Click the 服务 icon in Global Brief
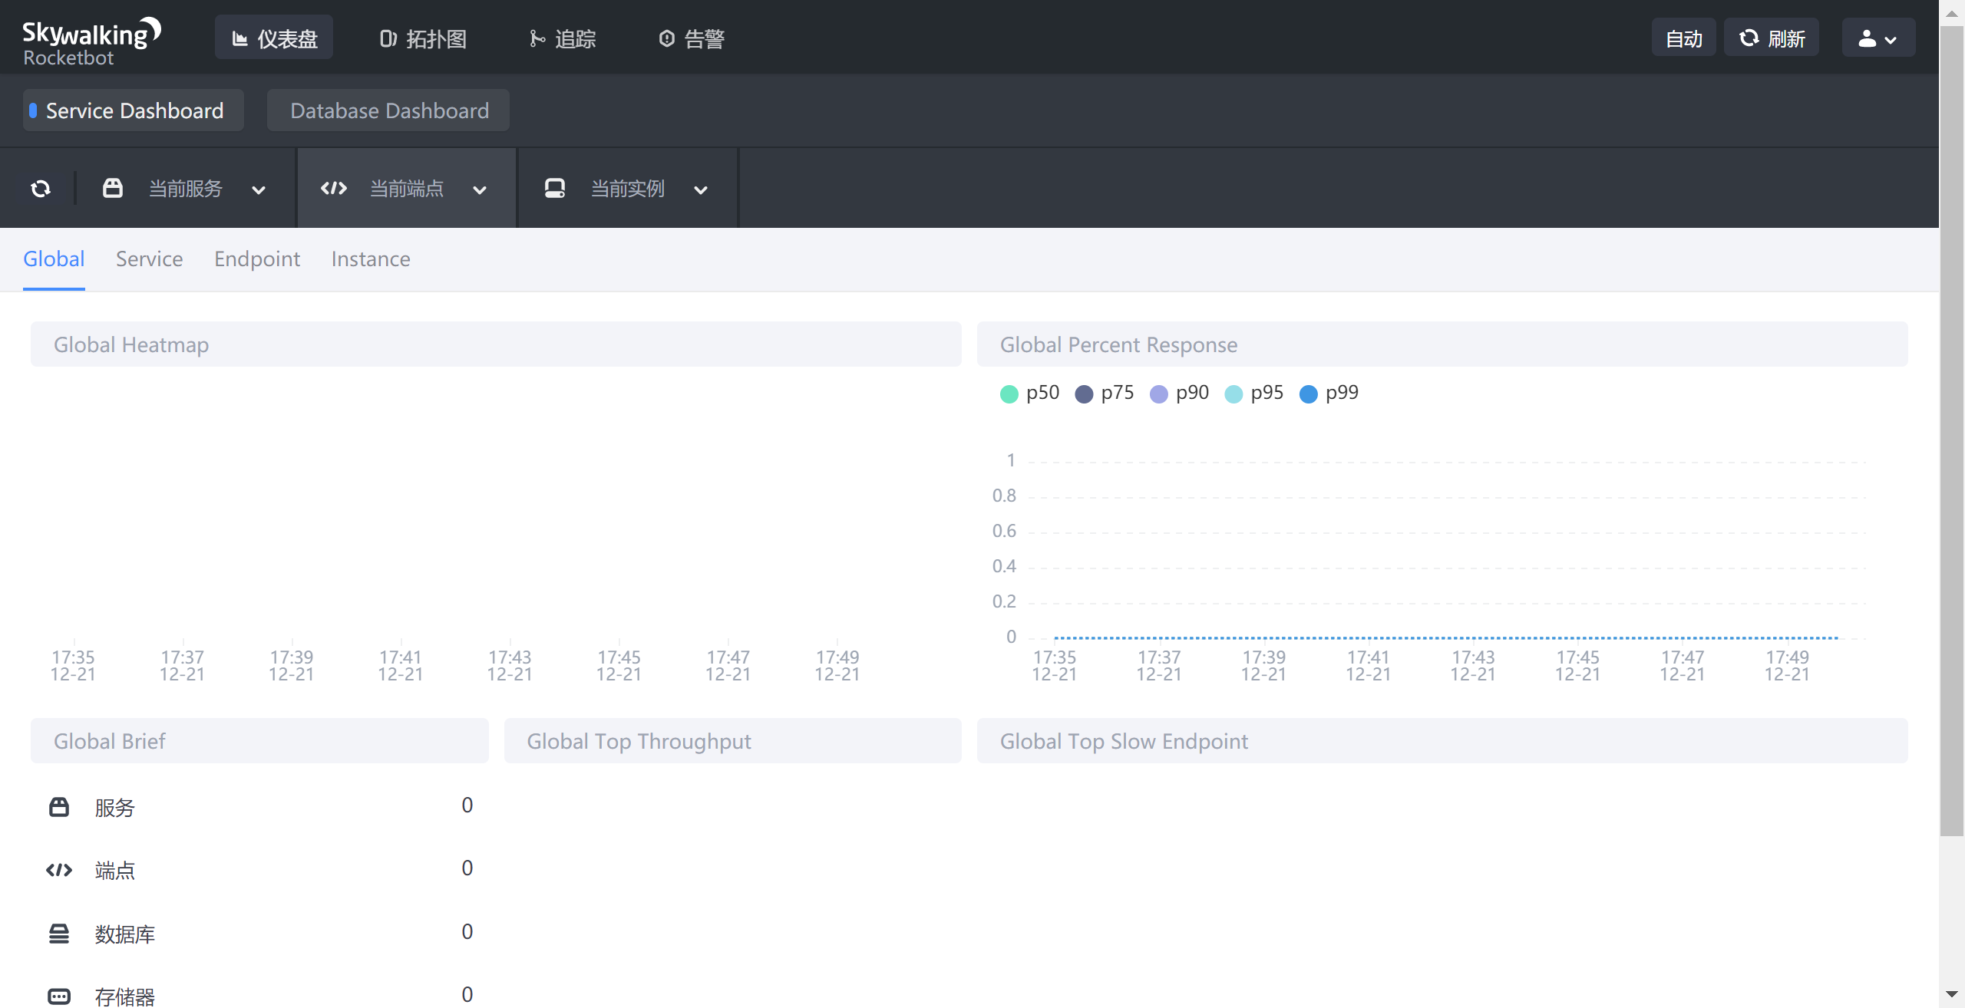The height and width of the screenshot is (1008, 1965). pos(59,807)
